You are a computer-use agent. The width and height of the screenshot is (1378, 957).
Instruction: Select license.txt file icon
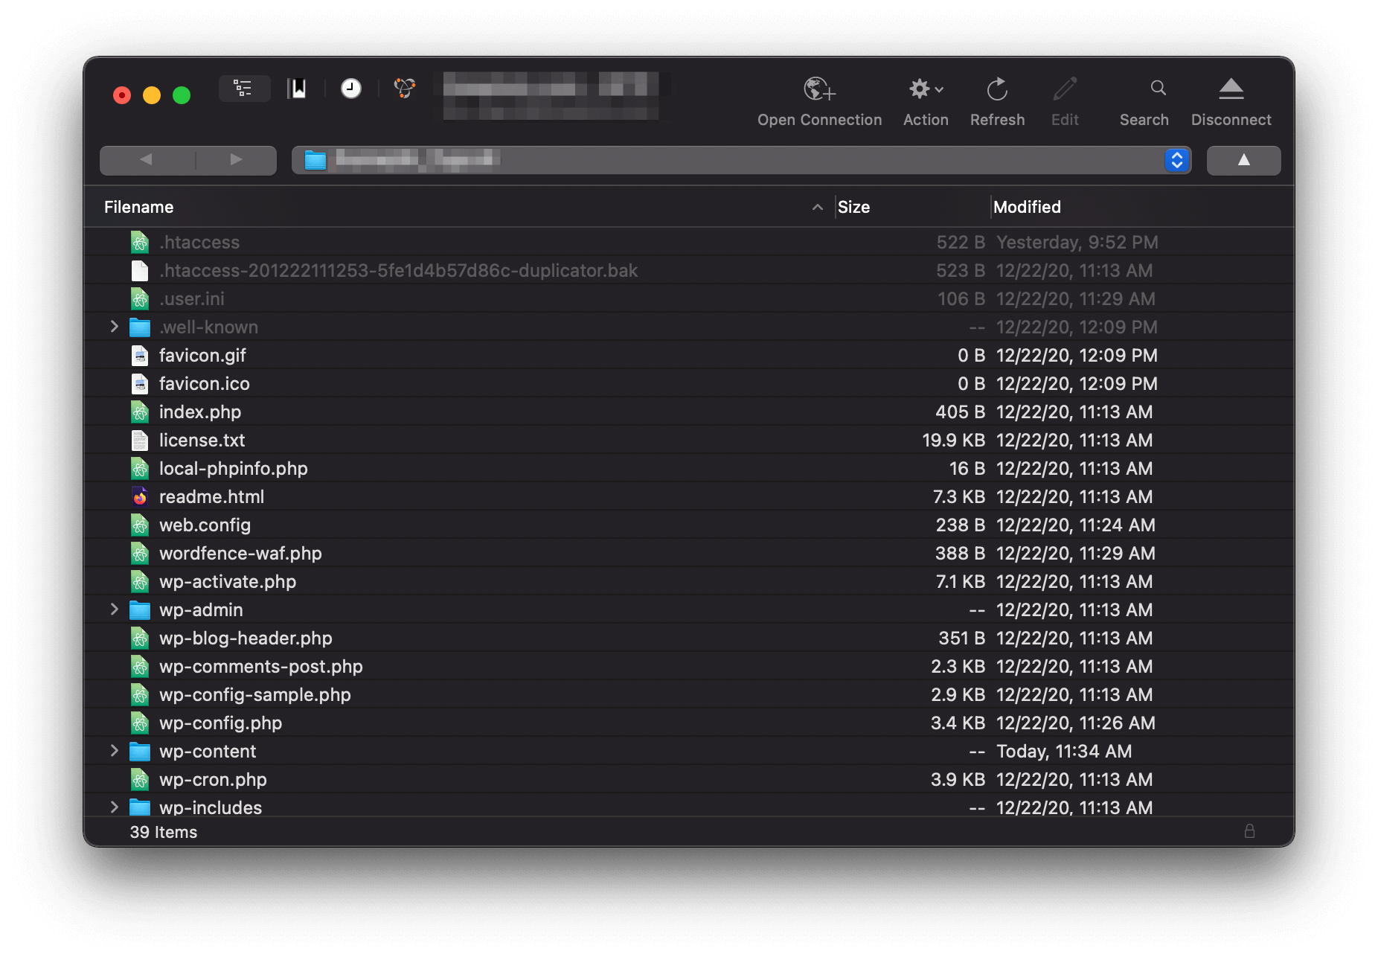(x=140, y=440)
